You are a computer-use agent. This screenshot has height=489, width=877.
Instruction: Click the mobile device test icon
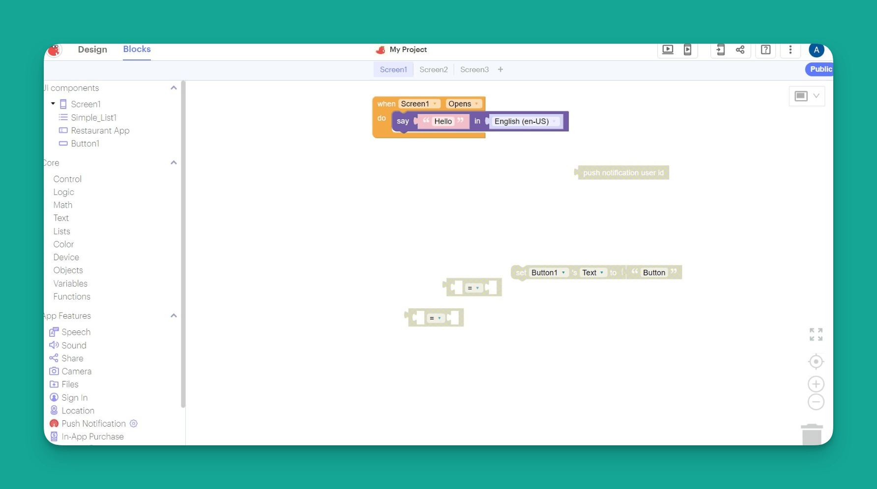[x=687, y=50]
